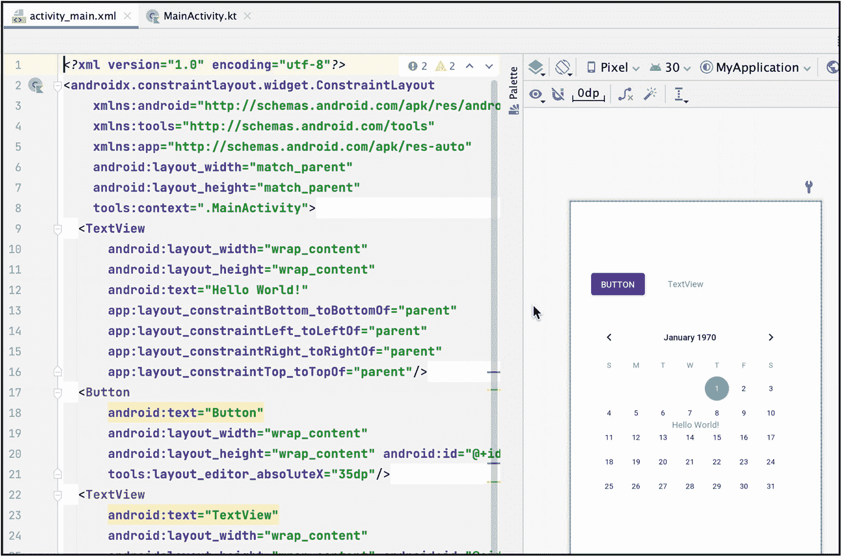Click line number 13 in the gutter
The height and width of the screenshot is (557, 842).
point(15,311)
